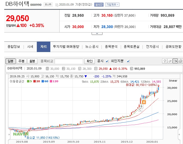Click the DB하이텍 stock title

pyautogui.click(x=17, y=4)
